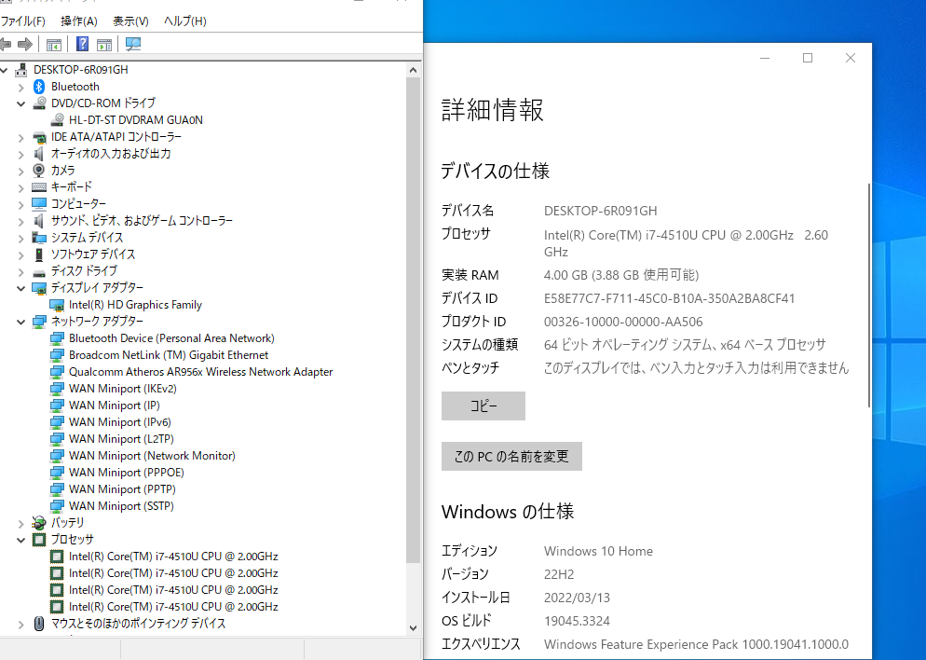Collapse the ディスプレイ アダプター node
The image size is (926, 660).
[21, 288]
